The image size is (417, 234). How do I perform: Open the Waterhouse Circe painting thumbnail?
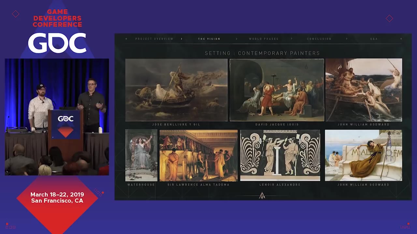tap(141, 155)
